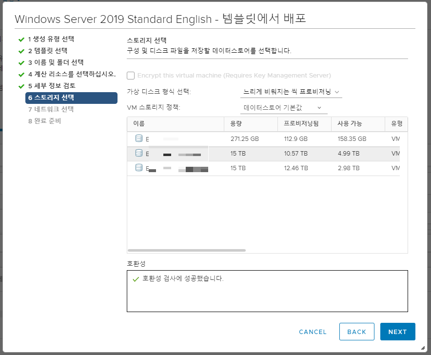Click the green checkmark beside step 5 세부 정보 검토
431x355 pixels.
tap(21, 86)
